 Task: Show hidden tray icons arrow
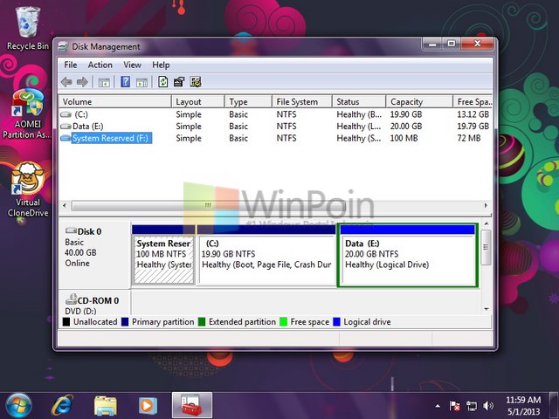coord(438,406)
